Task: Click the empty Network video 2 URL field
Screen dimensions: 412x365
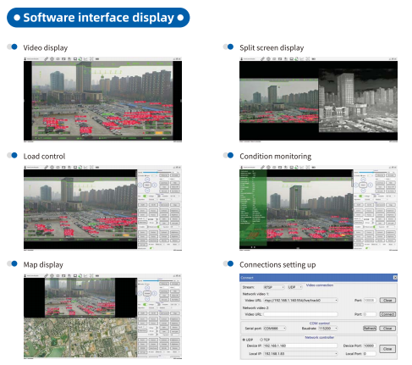Action: 300,314
